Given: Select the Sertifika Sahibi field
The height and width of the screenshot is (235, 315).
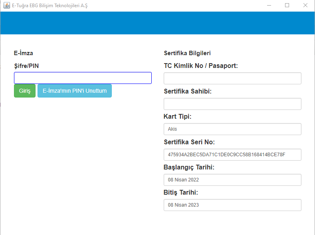Looking at the screenshot, I should 232,104.
